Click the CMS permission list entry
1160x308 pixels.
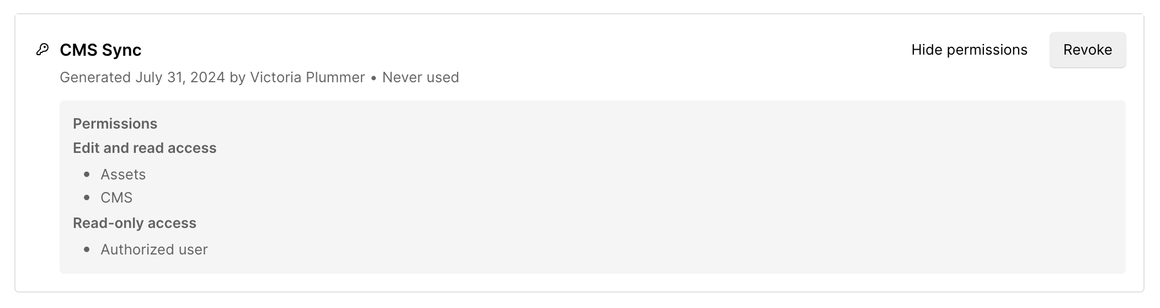116,198
